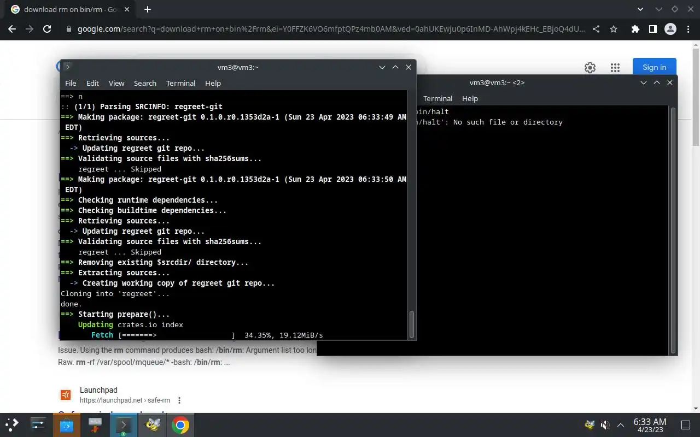Select the 'Updating crates.io index' line

130,324
